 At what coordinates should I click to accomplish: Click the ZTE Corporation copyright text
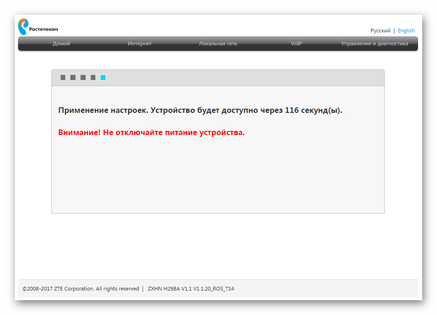click(81, 289)
